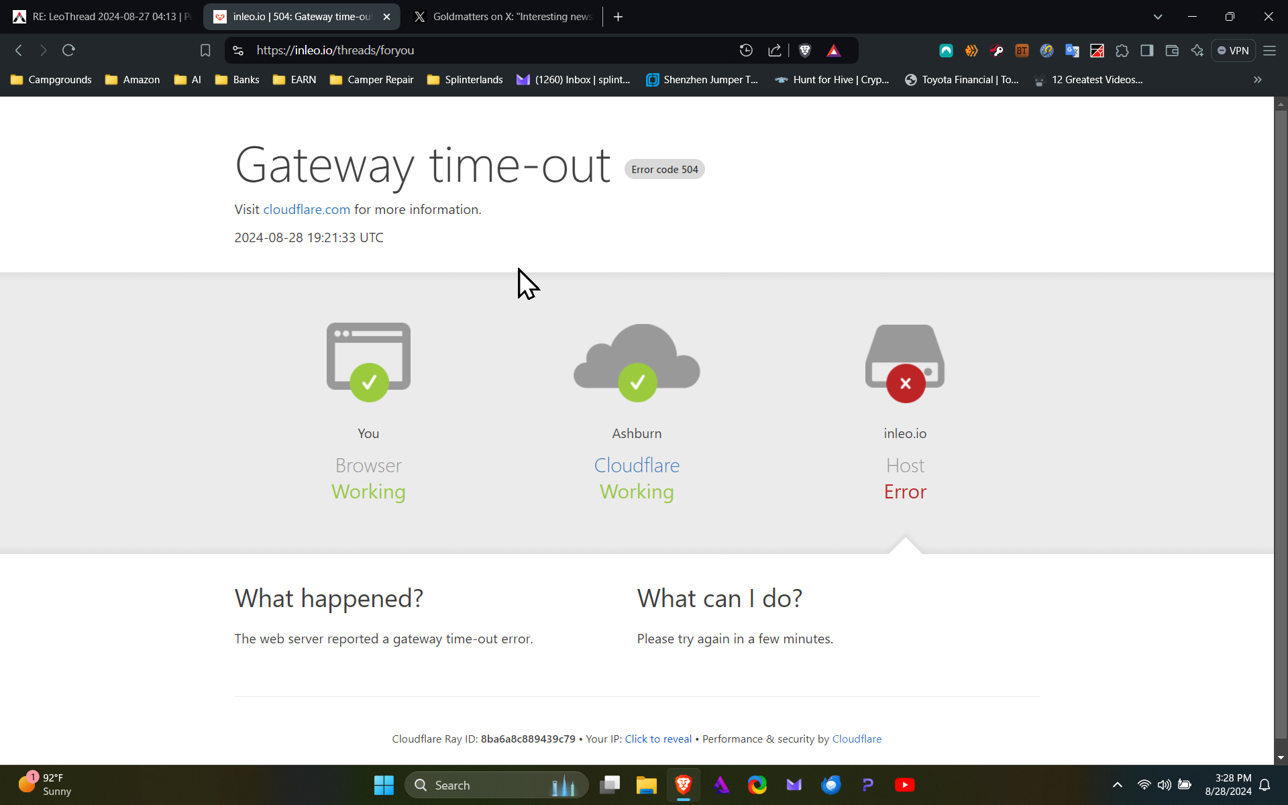
Task: Show hidden bookmarks with the double chevron
Action: pos(1258,79)
